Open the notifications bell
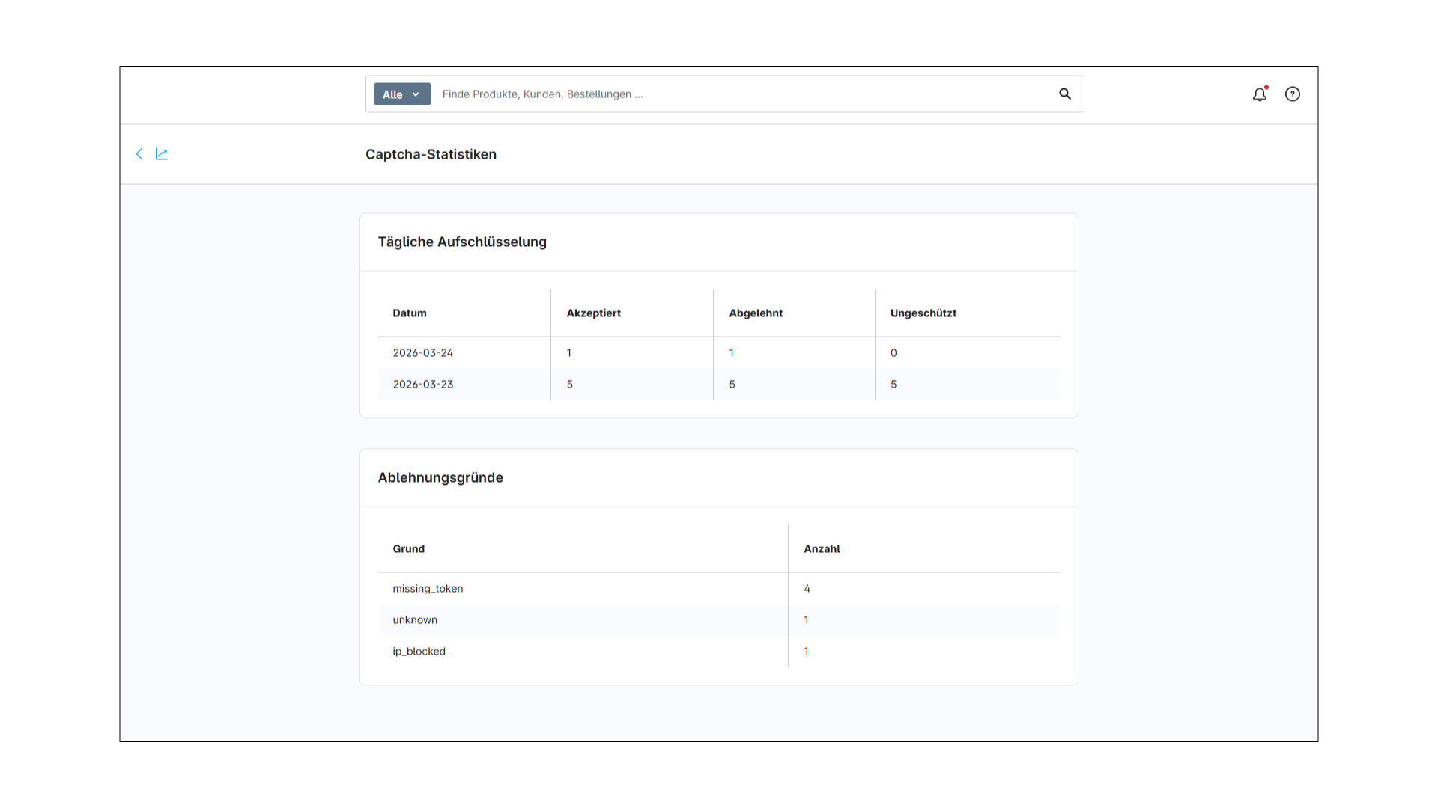Image resolution: width=1438 pixels, height=808 pixels. point(1260,94)
